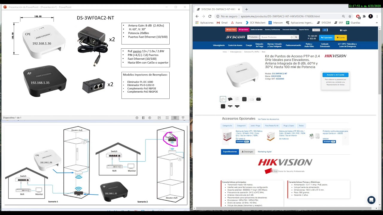The height and width of the screenshot is (215, 383).
Task: Open the Cableado Estructurado menu
Action: point(325,45)
